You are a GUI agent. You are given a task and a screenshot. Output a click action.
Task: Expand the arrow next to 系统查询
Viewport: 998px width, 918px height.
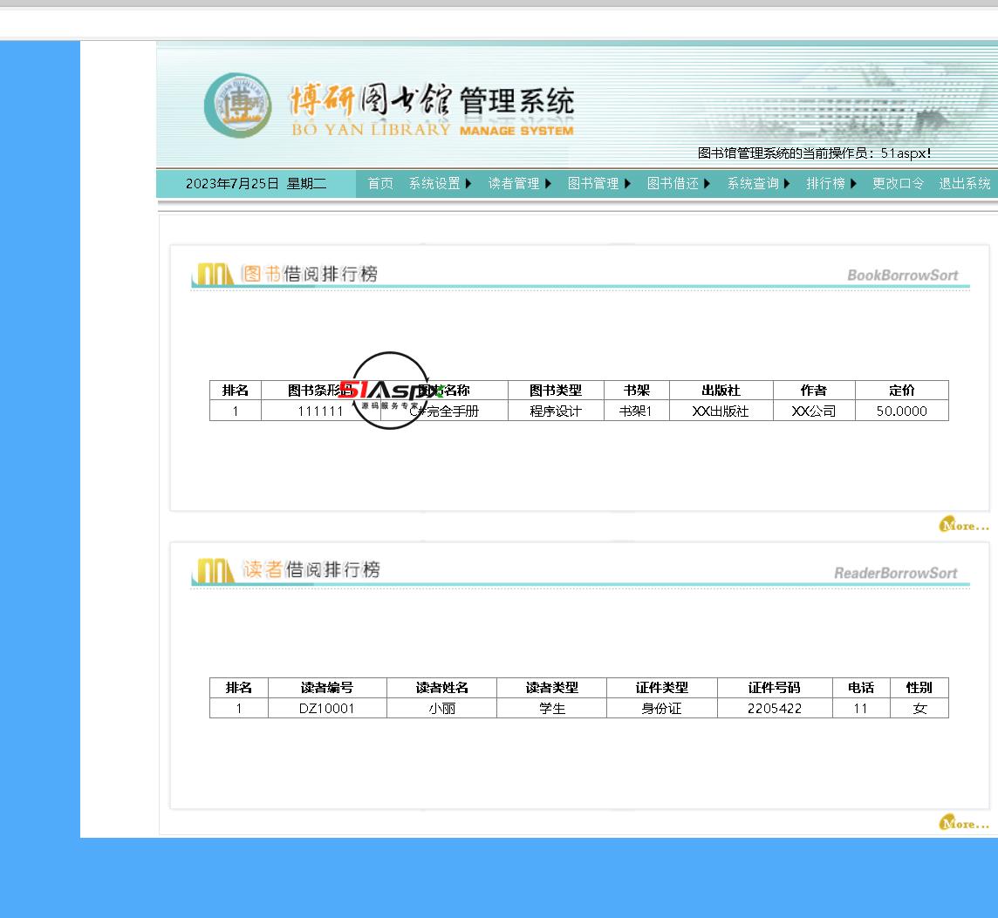(787, 183)
